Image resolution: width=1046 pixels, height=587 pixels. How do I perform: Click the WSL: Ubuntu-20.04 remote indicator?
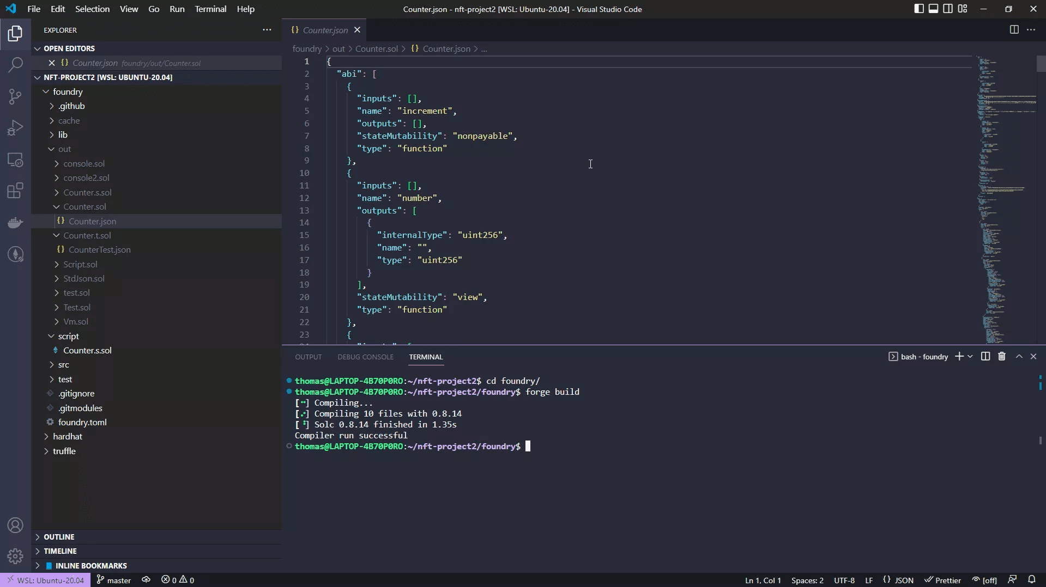tap(46, 580)
